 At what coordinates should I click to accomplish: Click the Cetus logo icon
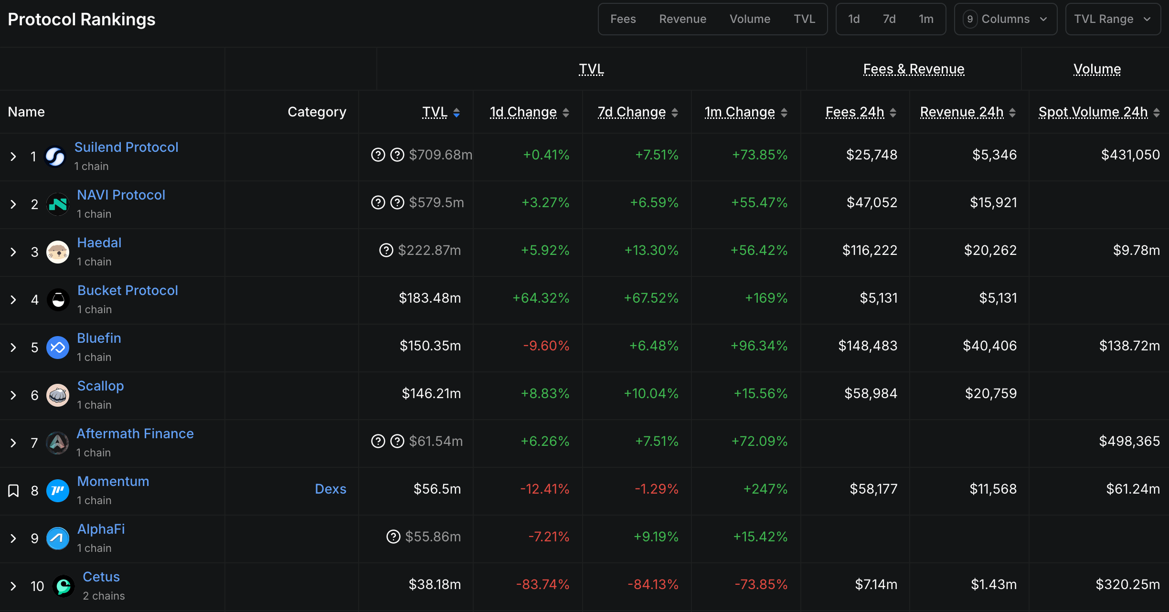64,586
